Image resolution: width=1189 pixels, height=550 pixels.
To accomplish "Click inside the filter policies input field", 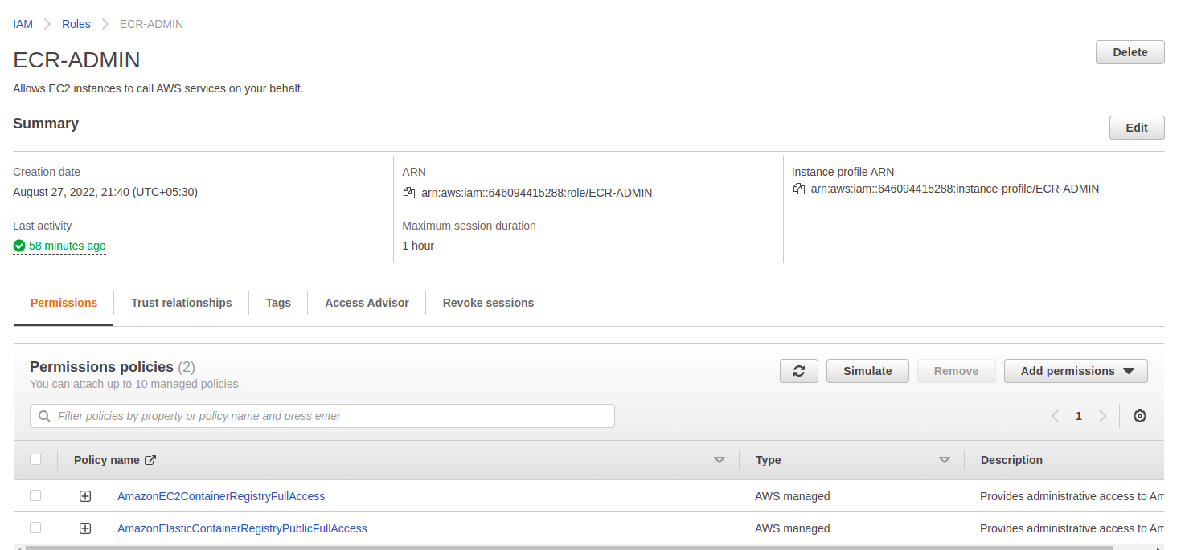I will (x=322, y=416).
